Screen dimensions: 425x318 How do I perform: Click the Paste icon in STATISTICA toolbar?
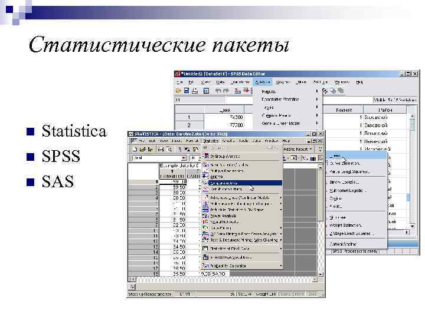click(195, 149)
